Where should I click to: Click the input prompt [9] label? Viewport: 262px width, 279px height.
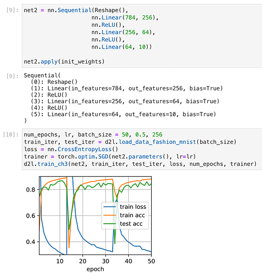pyautogui.click(x=12, y=10)
